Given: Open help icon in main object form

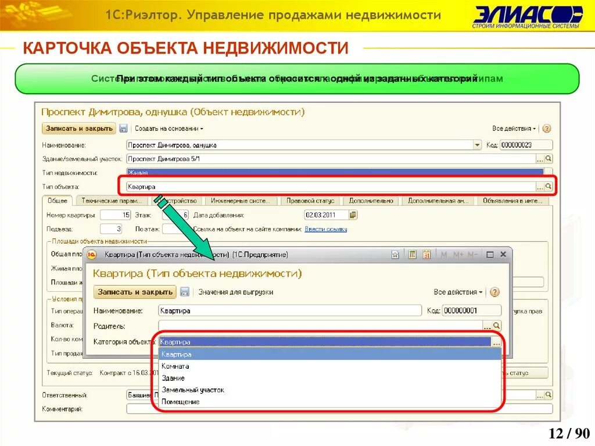Looking at the screenshot, I should click(546, 129).
